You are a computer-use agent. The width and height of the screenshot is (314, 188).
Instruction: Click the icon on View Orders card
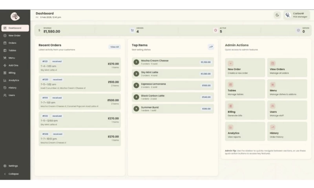click(x=272, y=63)
